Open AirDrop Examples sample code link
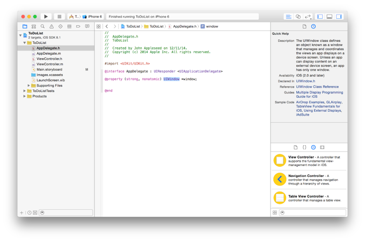 tap(310, 102)
